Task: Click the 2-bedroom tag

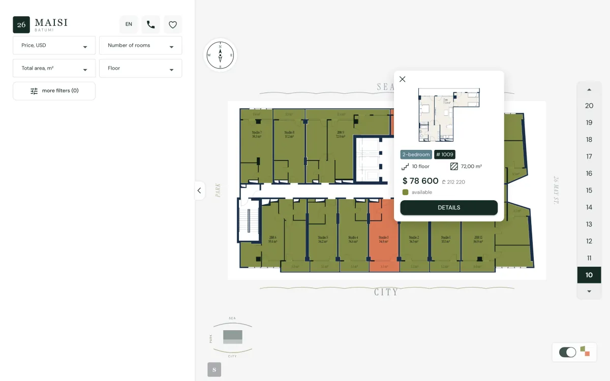Action: [x=416, y=154]
